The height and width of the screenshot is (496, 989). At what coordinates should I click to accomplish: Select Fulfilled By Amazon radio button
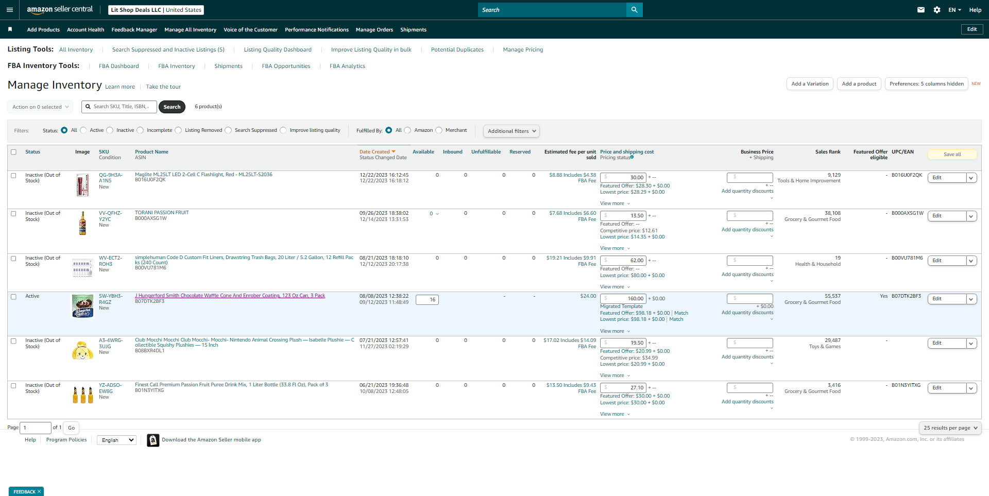click(407, 130)
